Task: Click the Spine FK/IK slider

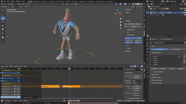Action: (133, 38)
